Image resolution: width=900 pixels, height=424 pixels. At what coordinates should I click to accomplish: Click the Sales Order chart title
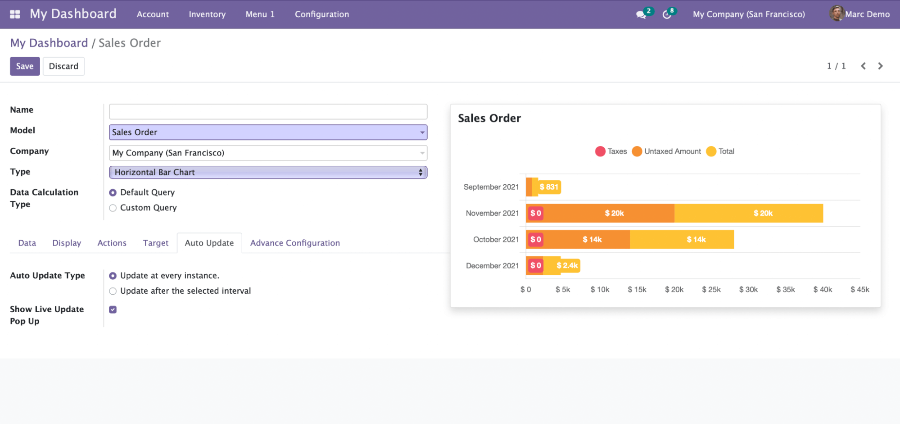pos(489,118)
